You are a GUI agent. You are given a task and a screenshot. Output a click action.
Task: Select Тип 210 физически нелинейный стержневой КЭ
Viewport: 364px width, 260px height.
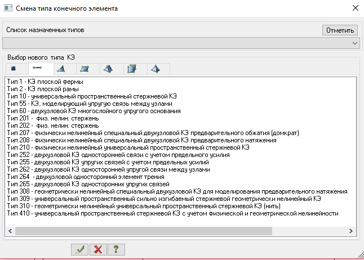point(128,147)
